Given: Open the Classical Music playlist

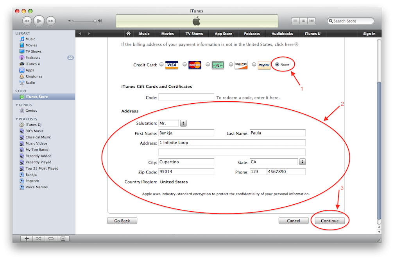Looking at the screenshot, I should pos(44,137).
